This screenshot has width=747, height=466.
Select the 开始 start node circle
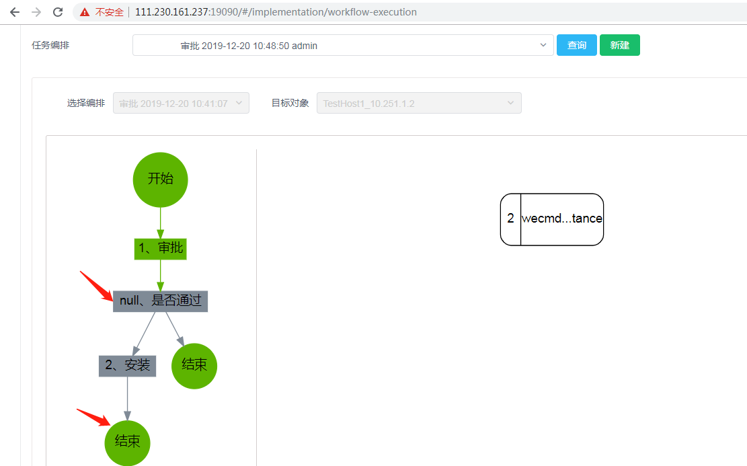160,180
